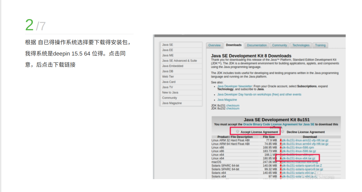Click the download arrow before jdk-8u151-linux-x64.tar.gz
This screenshot has height=192, width=362.
[280, 159]
